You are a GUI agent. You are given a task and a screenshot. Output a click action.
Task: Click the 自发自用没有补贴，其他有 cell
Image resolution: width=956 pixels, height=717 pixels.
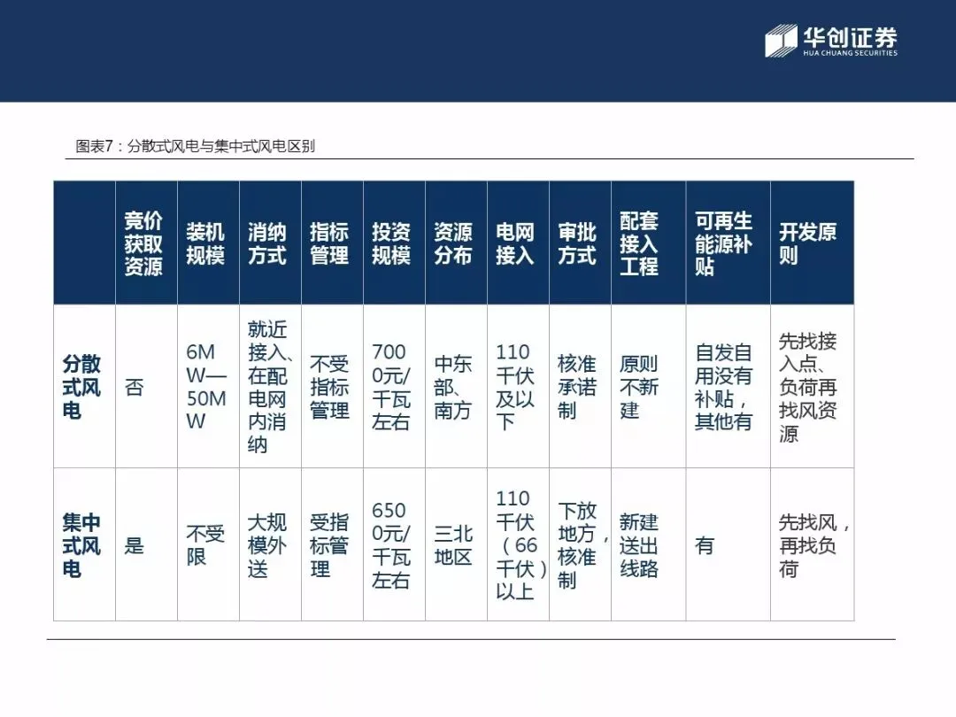(729, 387)
